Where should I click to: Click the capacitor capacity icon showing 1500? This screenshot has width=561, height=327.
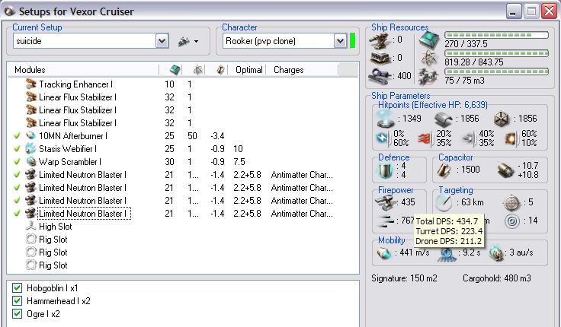pos(444,170)
